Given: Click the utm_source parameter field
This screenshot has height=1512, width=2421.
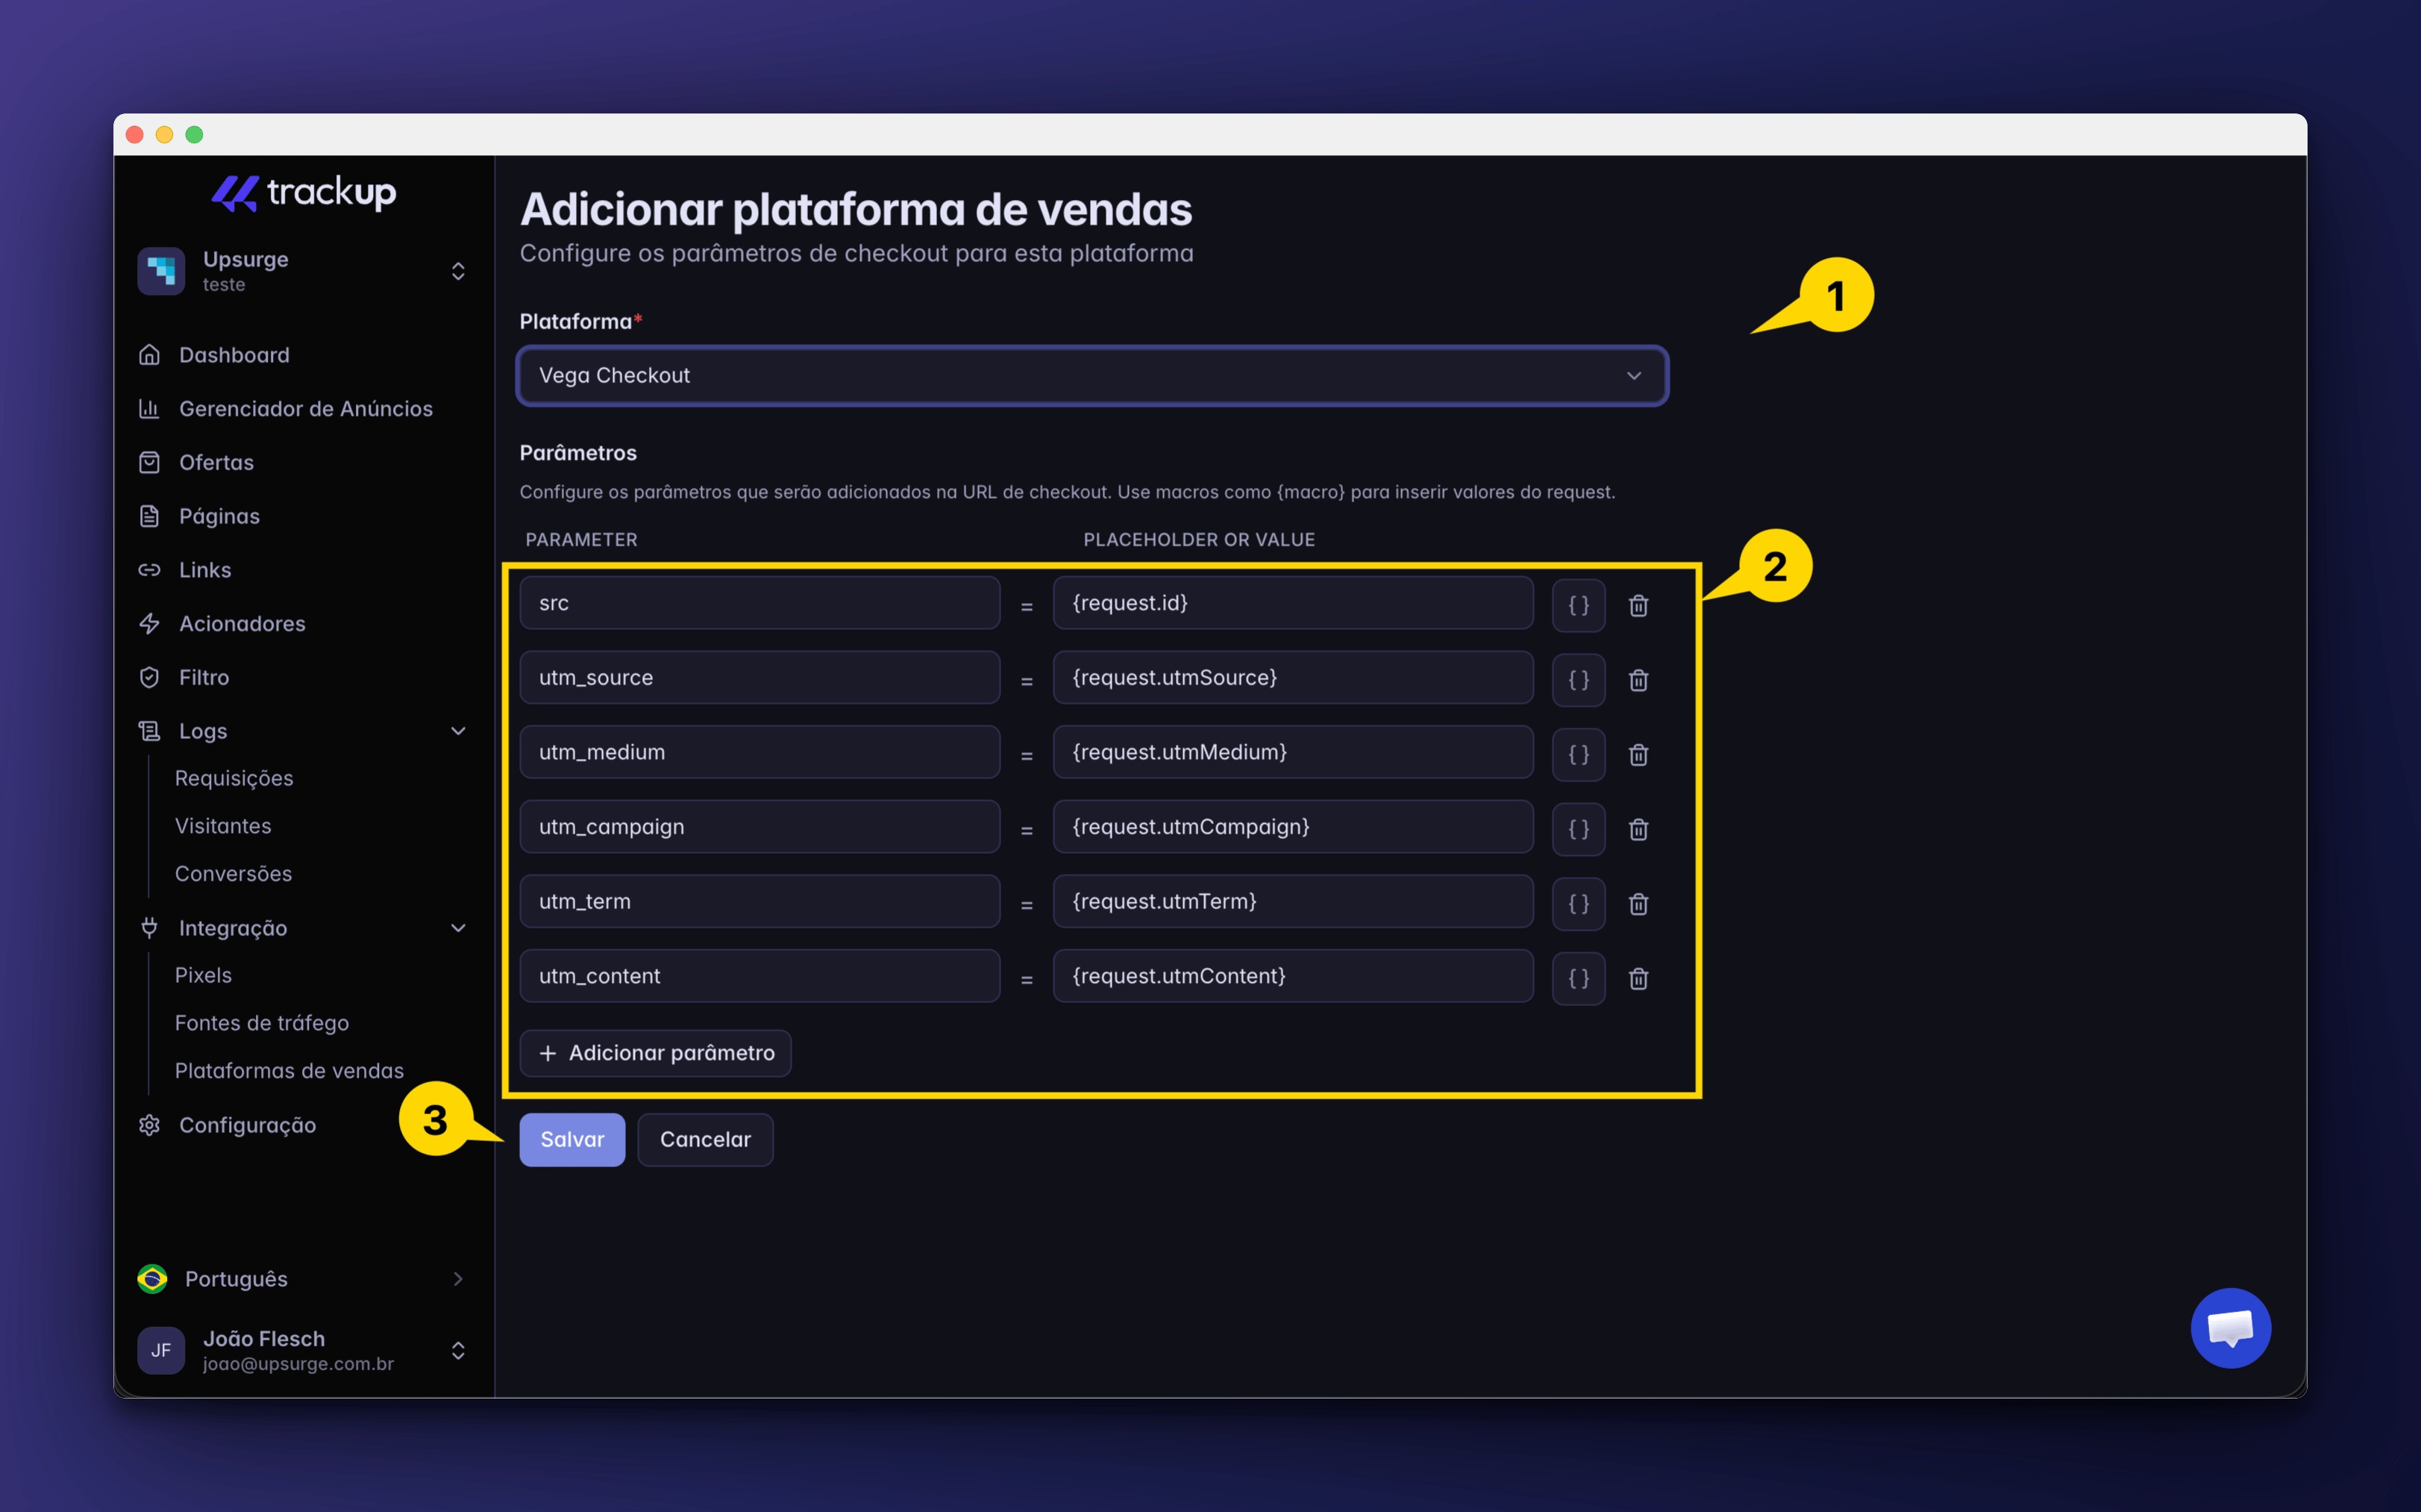Looking at the screenshot, I should pyautogui.click(x=760, y=678).
